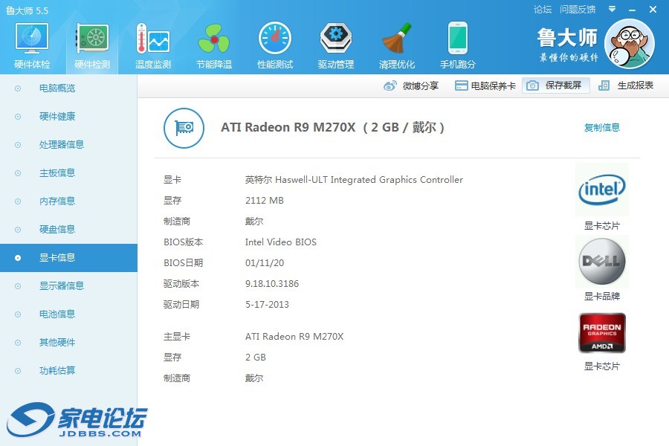Click the 保存截屏 label
The height and width of the screenshot is (446, 669).
563,85
